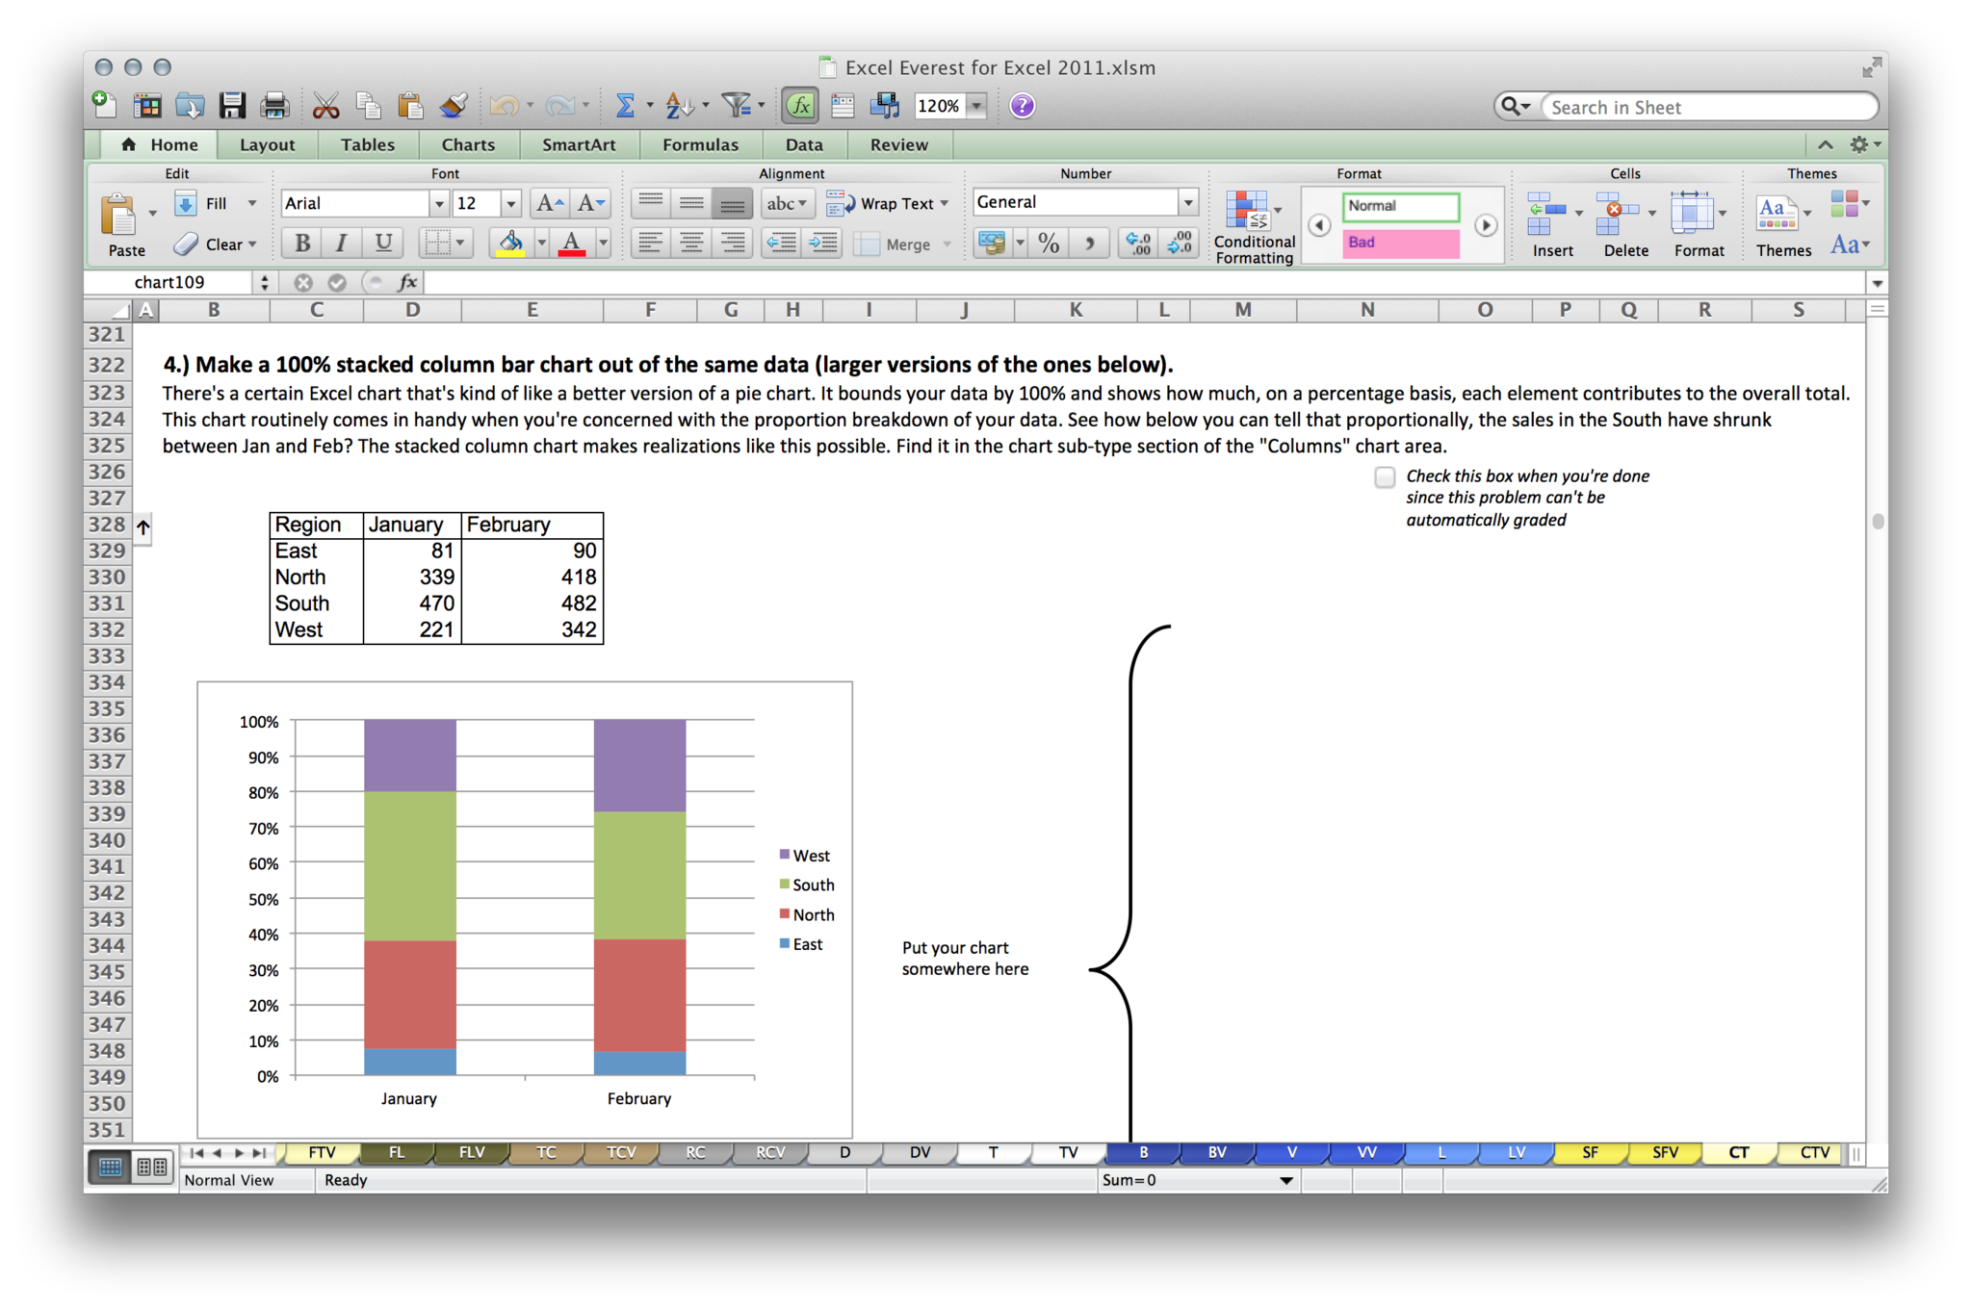
Task: Open the Themes gallery icon
Action: click(1777, 214)
